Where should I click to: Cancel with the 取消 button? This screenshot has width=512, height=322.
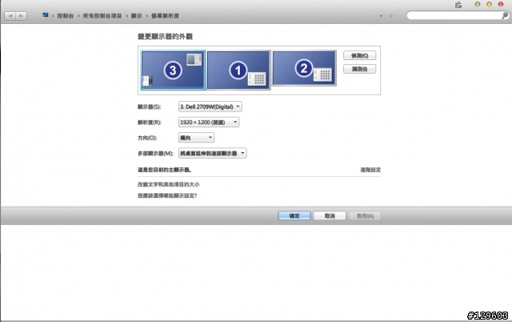[x=330, y=215]
